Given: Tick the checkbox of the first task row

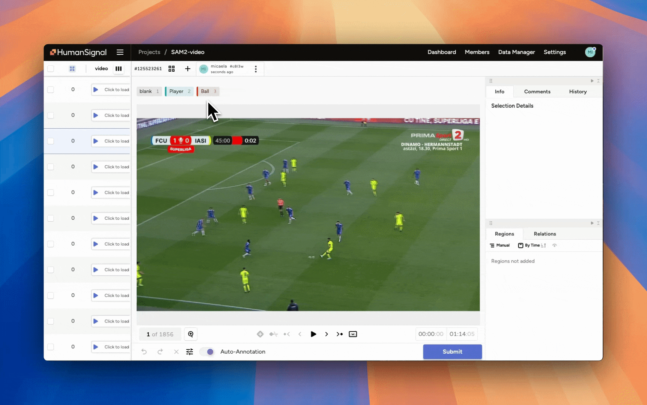Looking at the screenshot, I should (x=51, y=90).
